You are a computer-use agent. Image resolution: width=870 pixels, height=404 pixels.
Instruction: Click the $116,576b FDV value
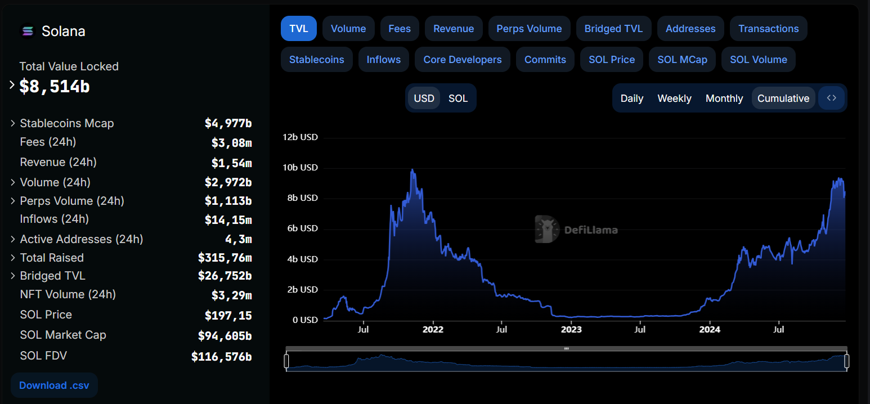tap(221, 356)
